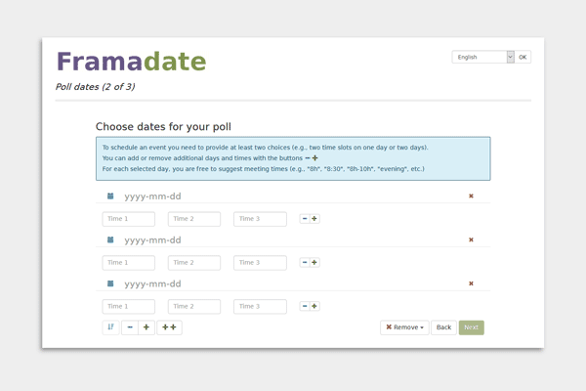Click the sort days icon button

coord(111,327)
